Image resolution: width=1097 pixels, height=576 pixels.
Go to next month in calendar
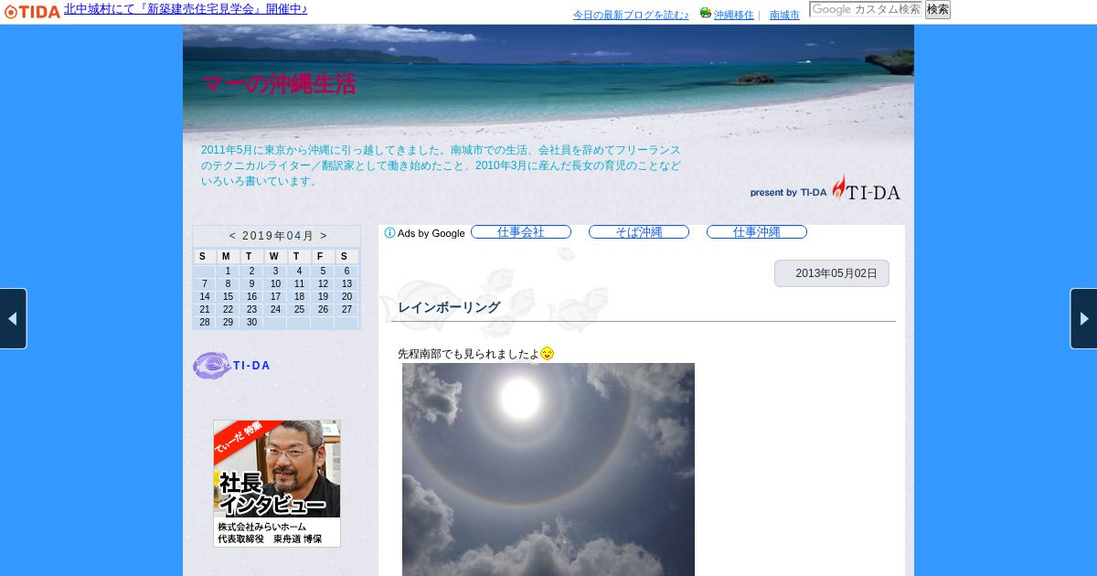[x=323, y=236]
